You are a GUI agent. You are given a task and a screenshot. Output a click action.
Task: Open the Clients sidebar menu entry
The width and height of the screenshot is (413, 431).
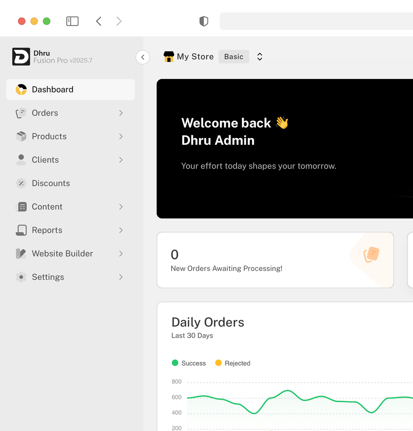pos(45,160)
